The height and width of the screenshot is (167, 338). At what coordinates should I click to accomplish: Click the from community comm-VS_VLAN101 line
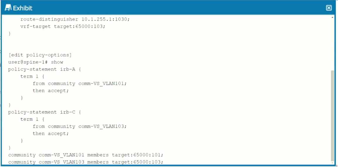pyautogui.click(x=80, y=83)
